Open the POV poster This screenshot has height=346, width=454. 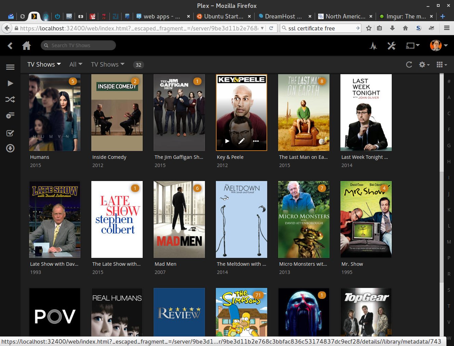[55, 312]
